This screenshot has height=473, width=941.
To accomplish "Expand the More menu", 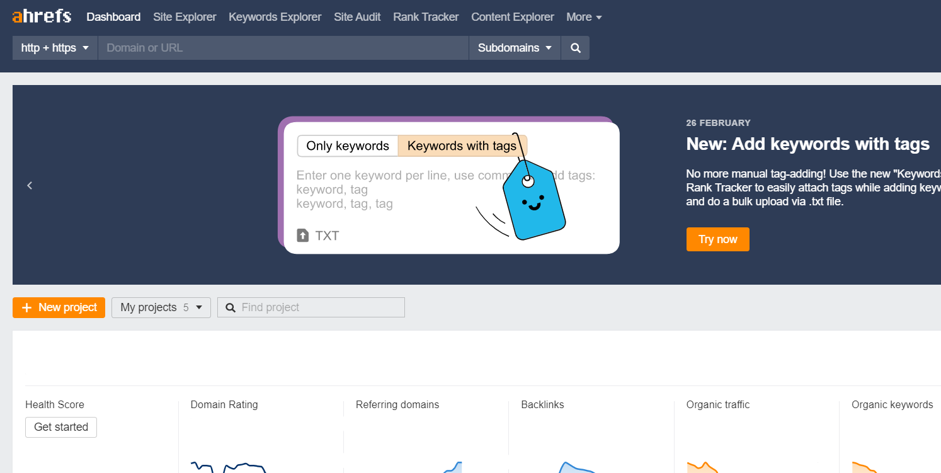I will 584,17.
